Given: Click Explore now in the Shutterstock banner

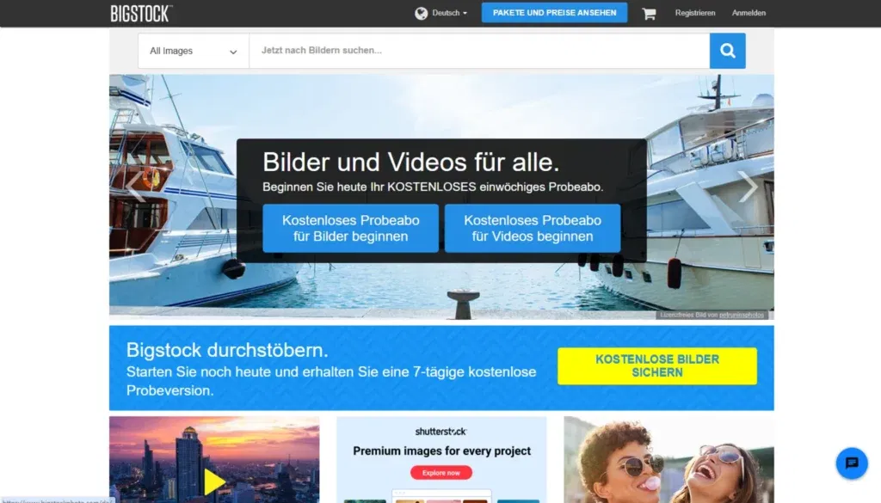Looking at the screenshot, I should [440, 472].
